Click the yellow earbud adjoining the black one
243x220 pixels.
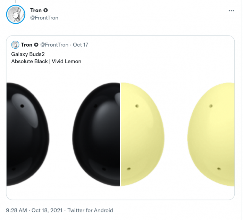[142, 134]
